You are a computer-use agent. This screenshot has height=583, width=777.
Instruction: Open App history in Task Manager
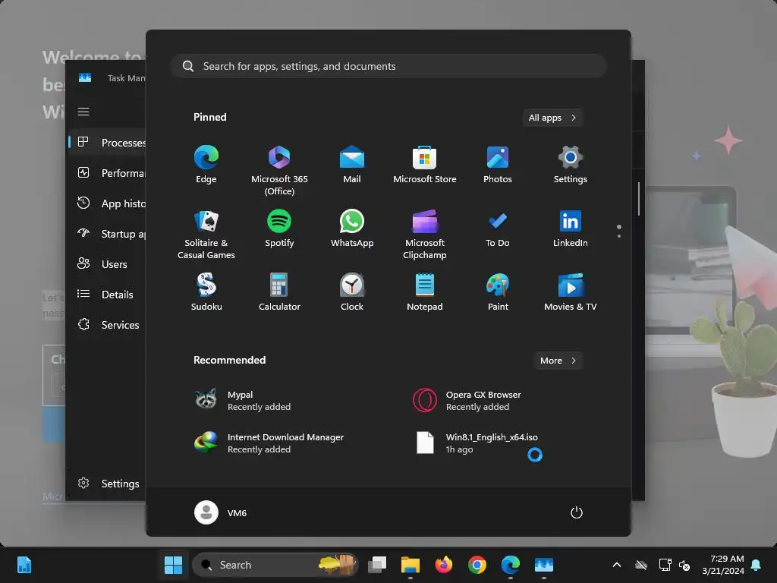[108, 203]
